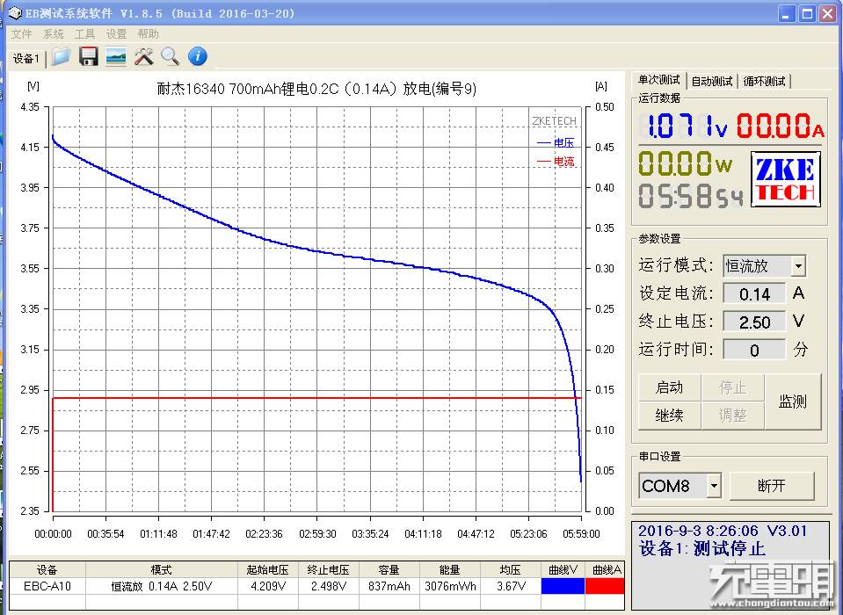Image resolution: width=843 pixels, height=615 pixels.
Task: Click the picture export toolbar icon
Action: (x=116, y=56)
